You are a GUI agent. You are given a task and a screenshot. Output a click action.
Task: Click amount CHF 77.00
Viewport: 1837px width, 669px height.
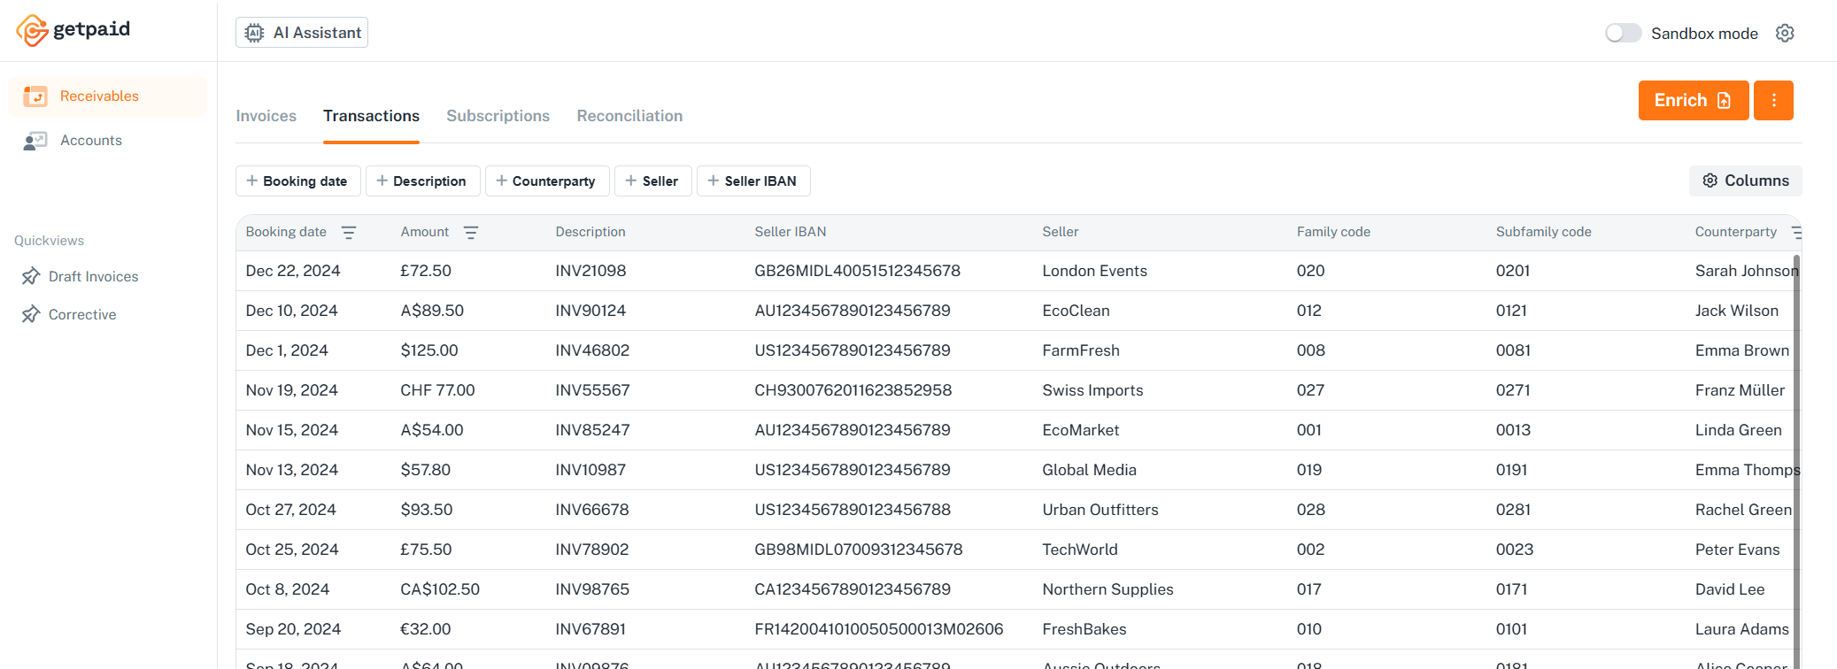(x=437, y=390)
